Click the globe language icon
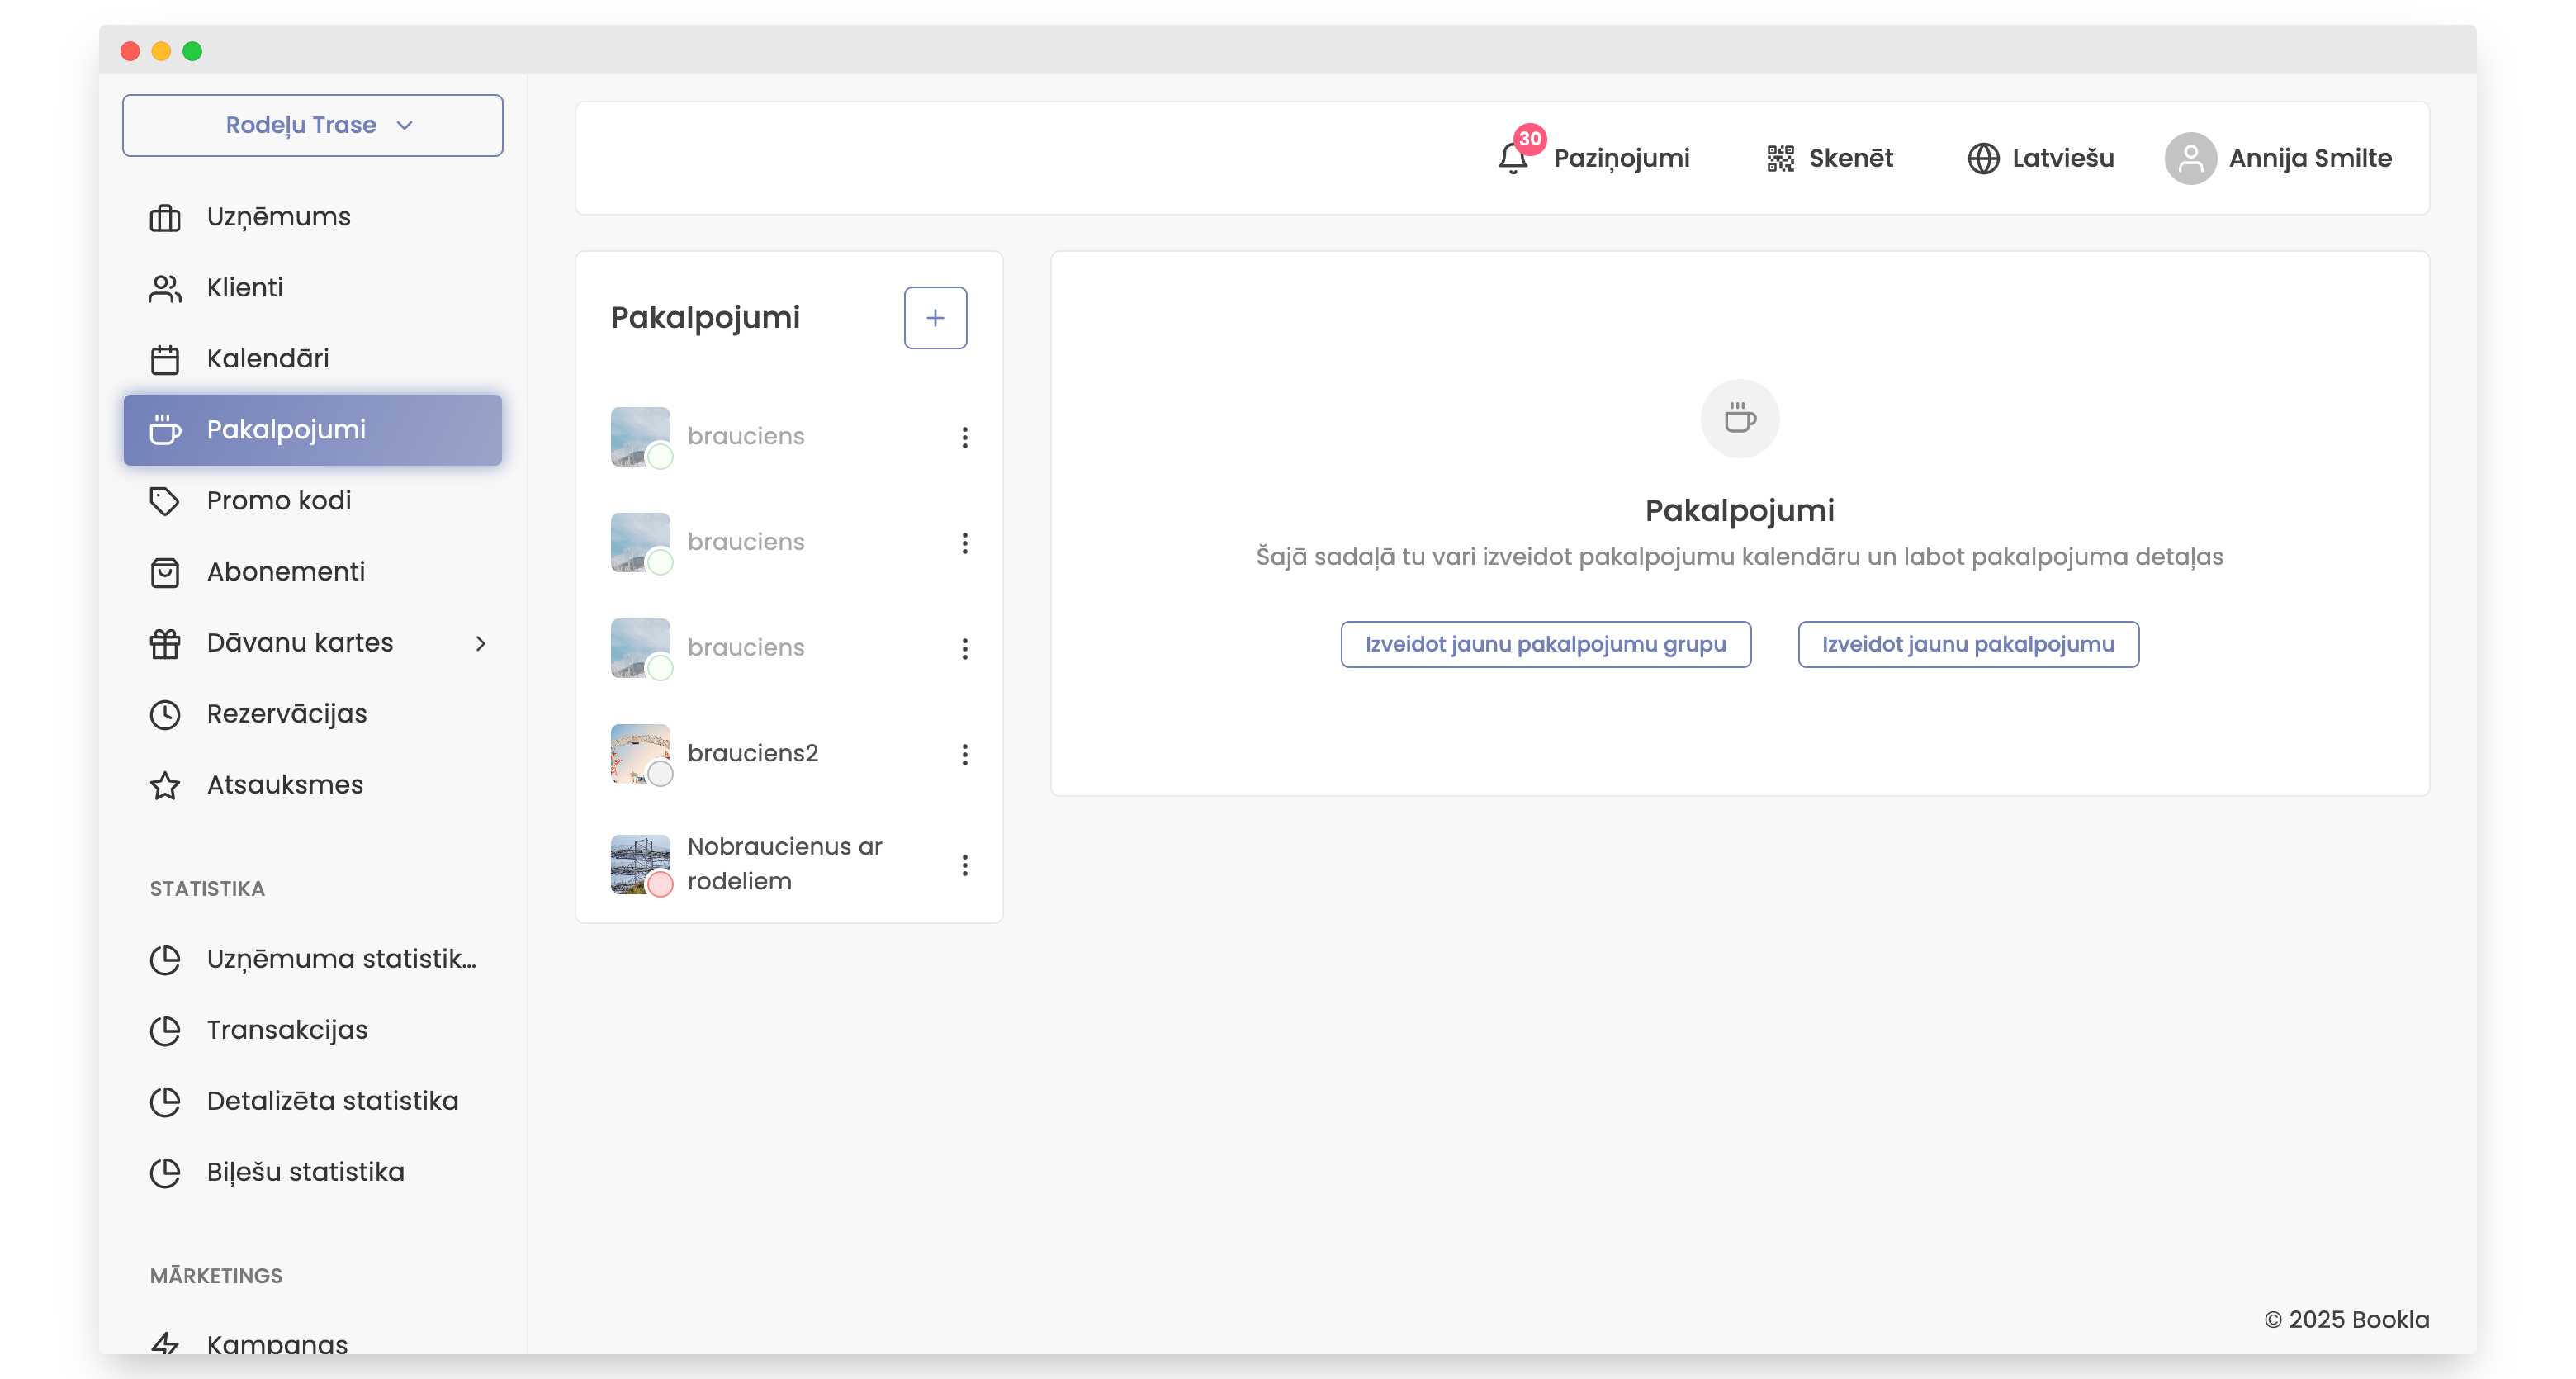Viewport: 2576px width, 1379px height. click(1983, 158)
